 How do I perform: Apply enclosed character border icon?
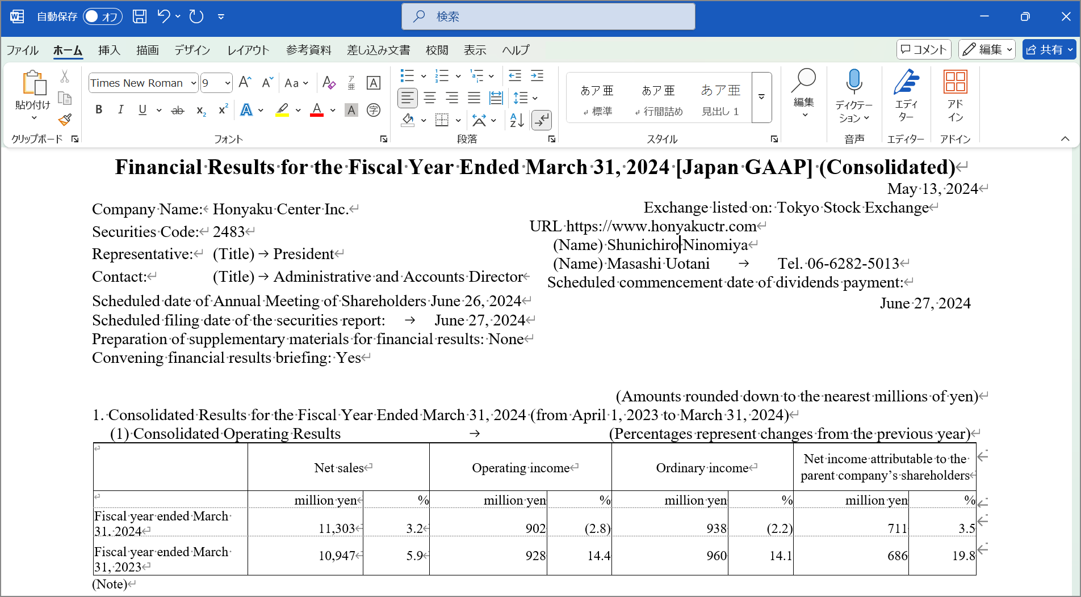pos(374,83)
